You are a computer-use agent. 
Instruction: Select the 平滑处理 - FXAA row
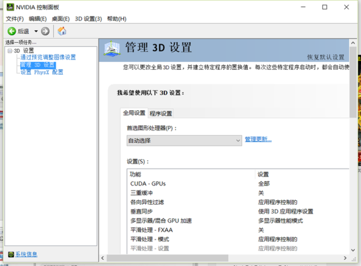coord(238,230)
